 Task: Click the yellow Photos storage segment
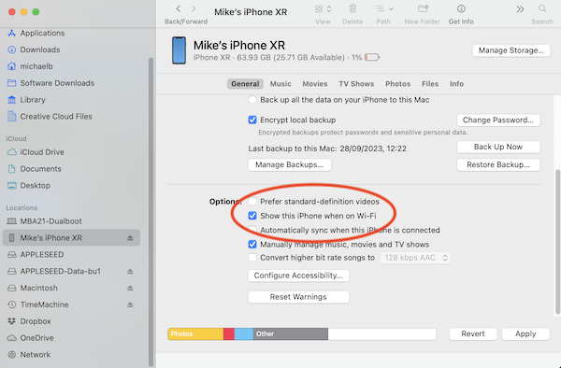(x=195, y=334)
